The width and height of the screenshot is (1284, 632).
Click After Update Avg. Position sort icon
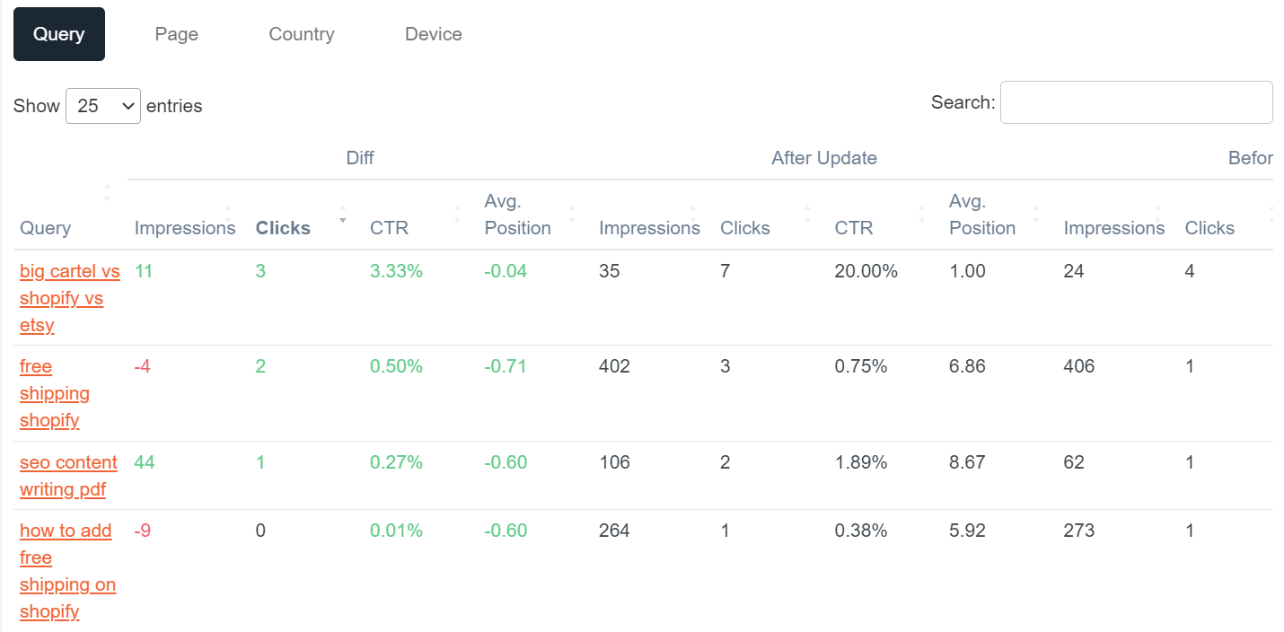(x=1037, y=214)
